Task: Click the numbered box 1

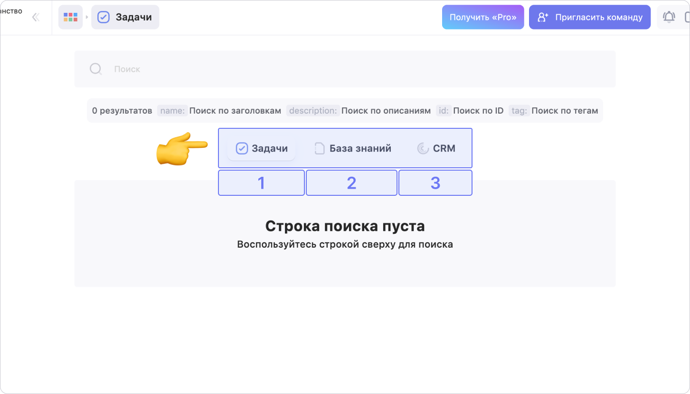Action: pyautogui.click(x=261, y=183)
